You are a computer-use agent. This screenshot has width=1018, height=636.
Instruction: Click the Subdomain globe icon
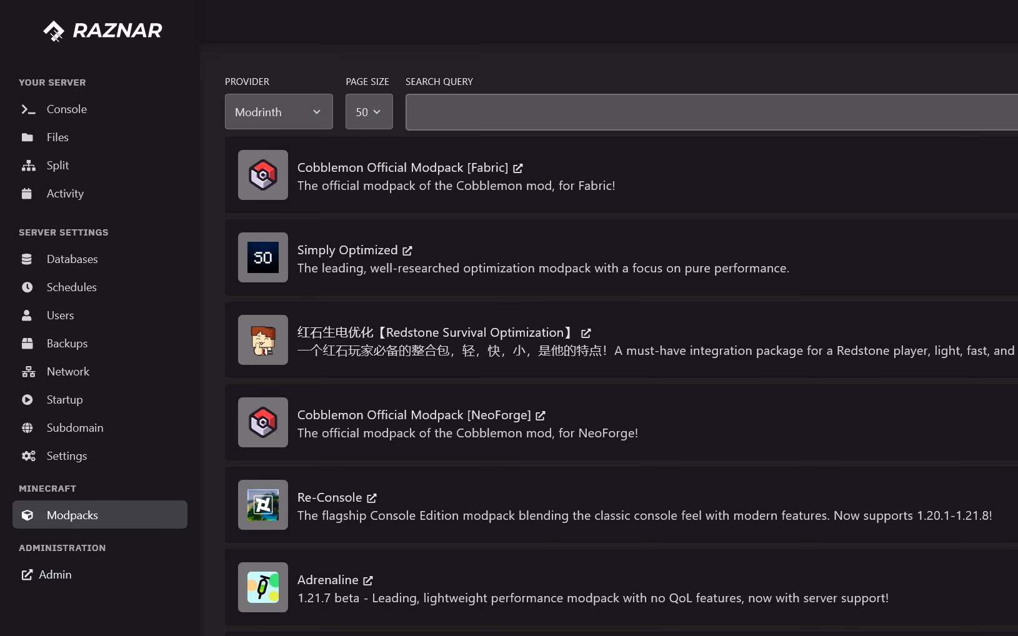coord(27,428)
